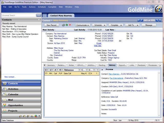Click the Calendar icon in the navigation pane

[x=5, y=94]
